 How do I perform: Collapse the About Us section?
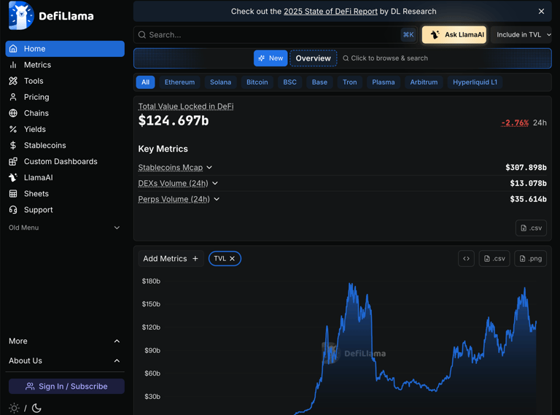click(x=64, y=360)
